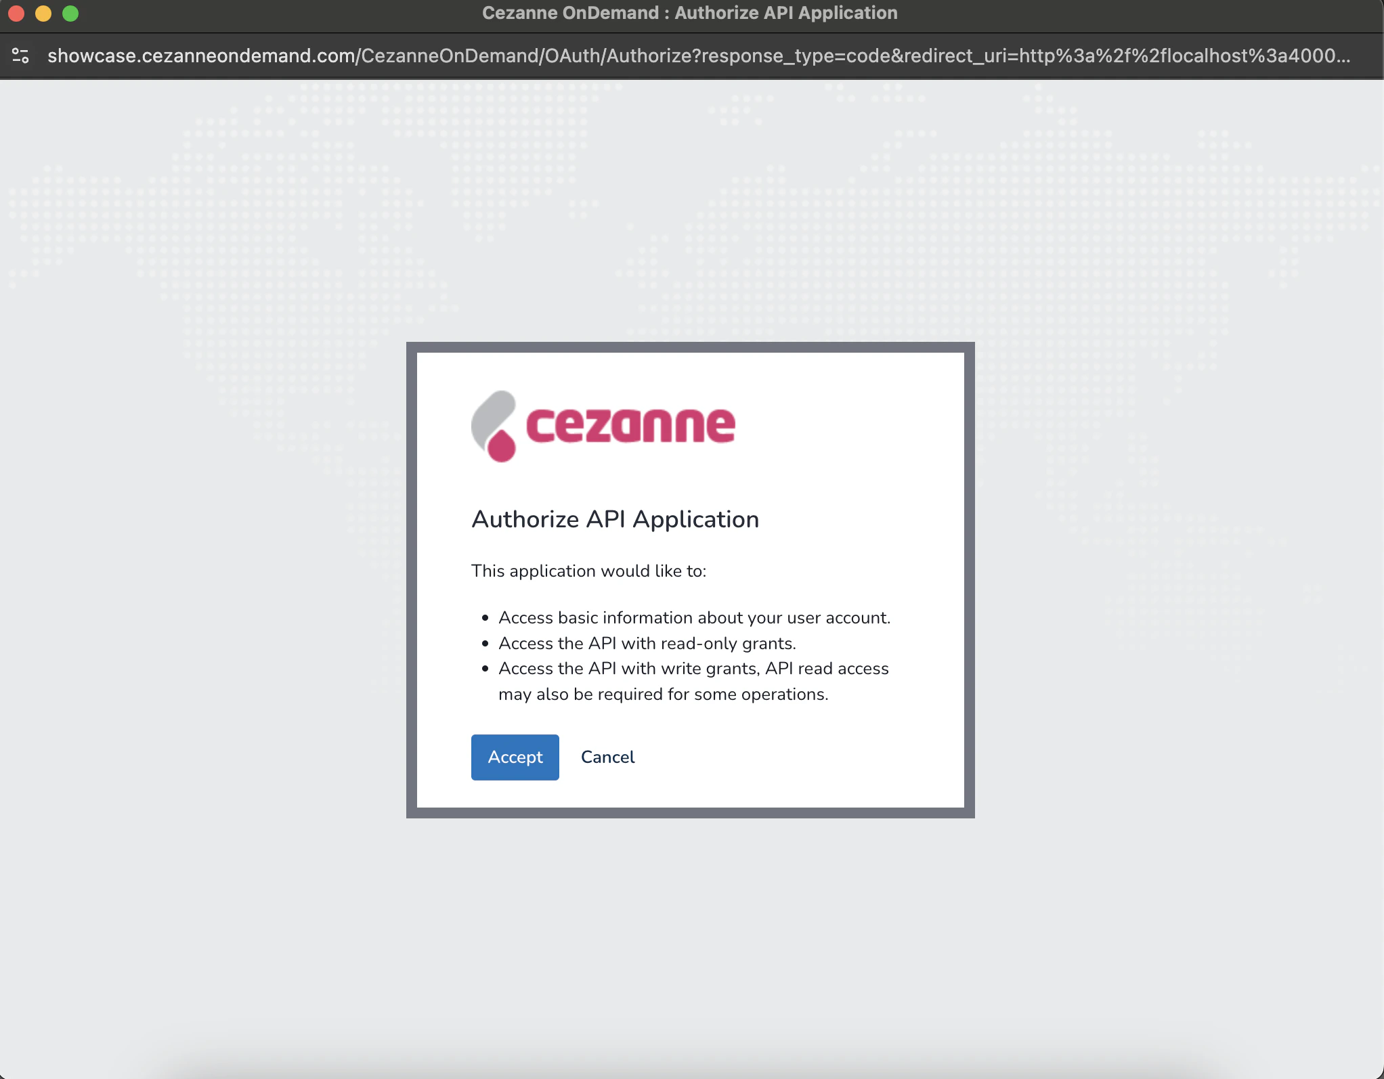This screenshot has height=1079, width=1384.
Task: Click the pink cezanne wordmark
Action: [630, 425]
